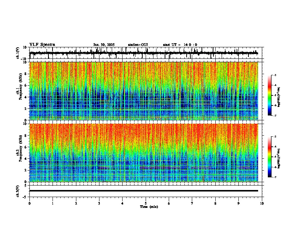Click inside the ch.1 spectrogram panel
This screenshot has width=295, height=228.
coord(144,91)
